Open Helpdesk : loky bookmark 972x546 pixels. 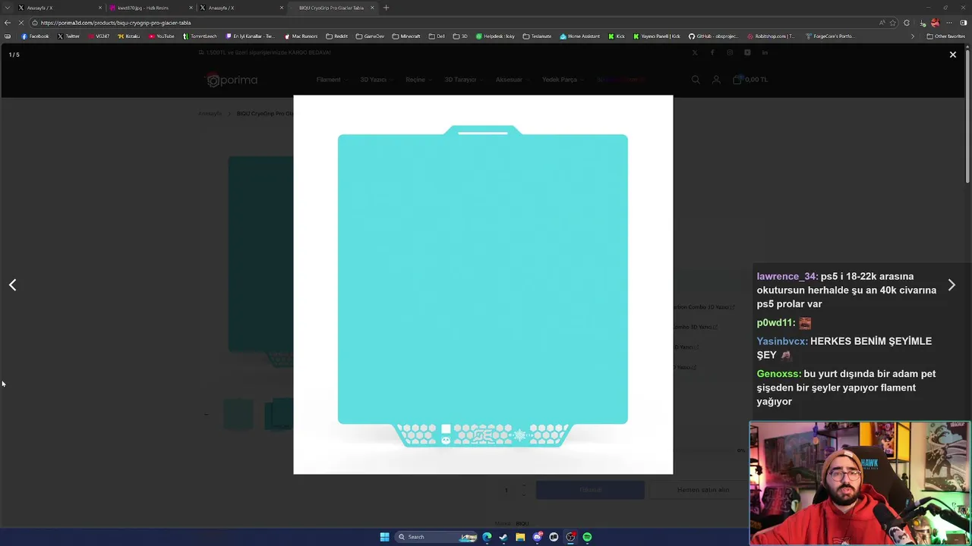click(496, 36)
